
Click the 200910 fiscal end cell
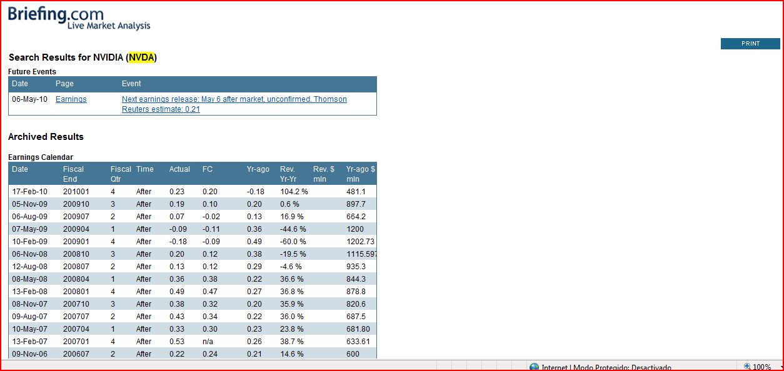tap(76, 204)
